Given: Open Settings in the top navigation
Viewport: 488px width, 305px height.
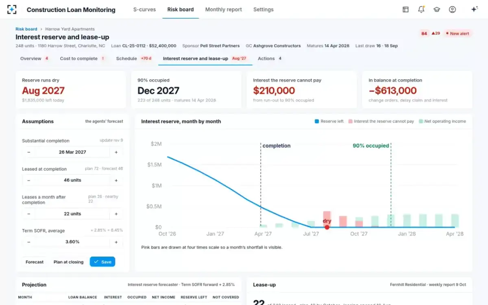Looking at the screenshot, I should pos(263,9).
